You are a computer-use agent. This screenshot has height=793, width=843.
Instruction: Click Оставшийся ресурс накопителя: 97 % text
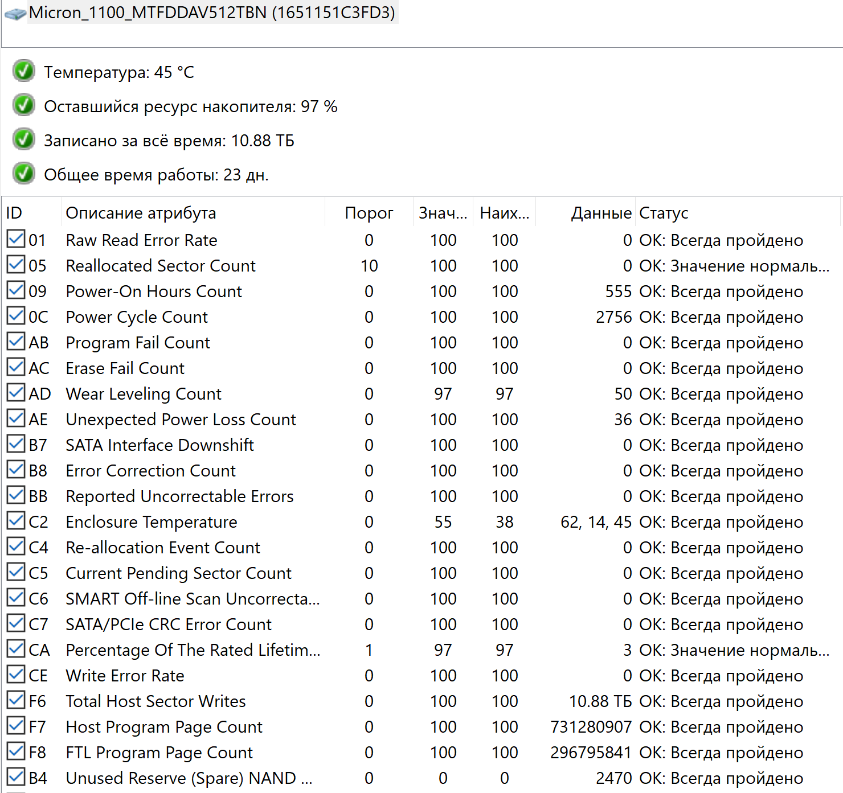tap(191, 106)
